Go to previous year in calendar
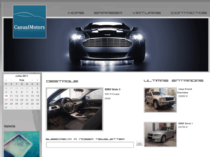 (x=6, y=80)
